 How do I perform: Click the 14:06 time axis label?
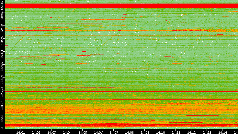click(98, 132)
